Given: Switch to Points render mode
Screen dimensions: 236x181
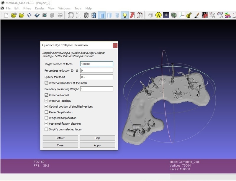Looking at the screenshot, I should click(78, 15).
